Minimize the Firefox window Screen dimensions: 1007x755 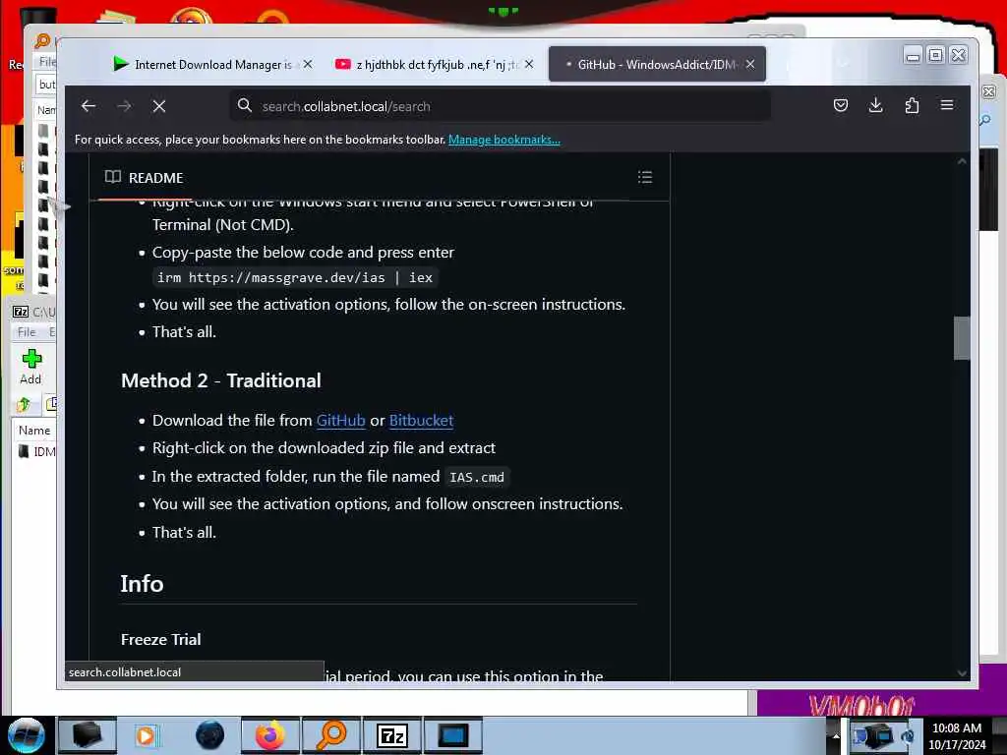click(913, 55)
